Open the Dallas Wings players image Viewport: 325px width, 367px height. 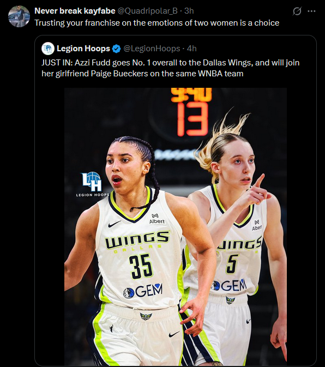176,226
